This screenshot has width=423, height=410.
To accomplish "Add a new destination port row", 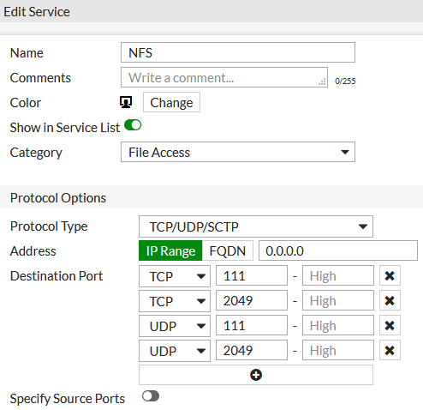I will click(256, 375).
